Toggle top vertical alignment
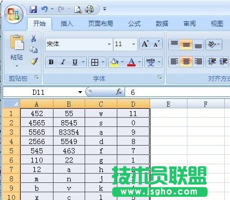The width and height of the screenshot is (230, 200). (x=174, y=45)
